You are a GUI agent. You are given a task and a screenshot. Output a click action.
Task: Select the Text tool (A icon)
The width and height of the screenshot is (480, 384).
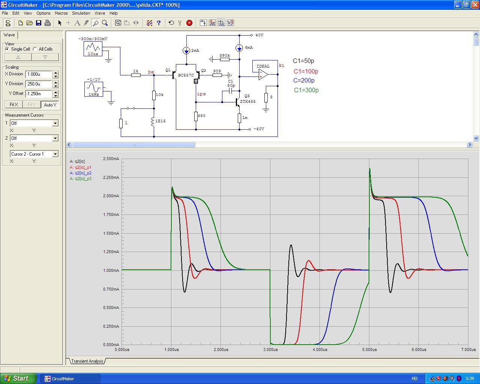click(x=77, y=23)
